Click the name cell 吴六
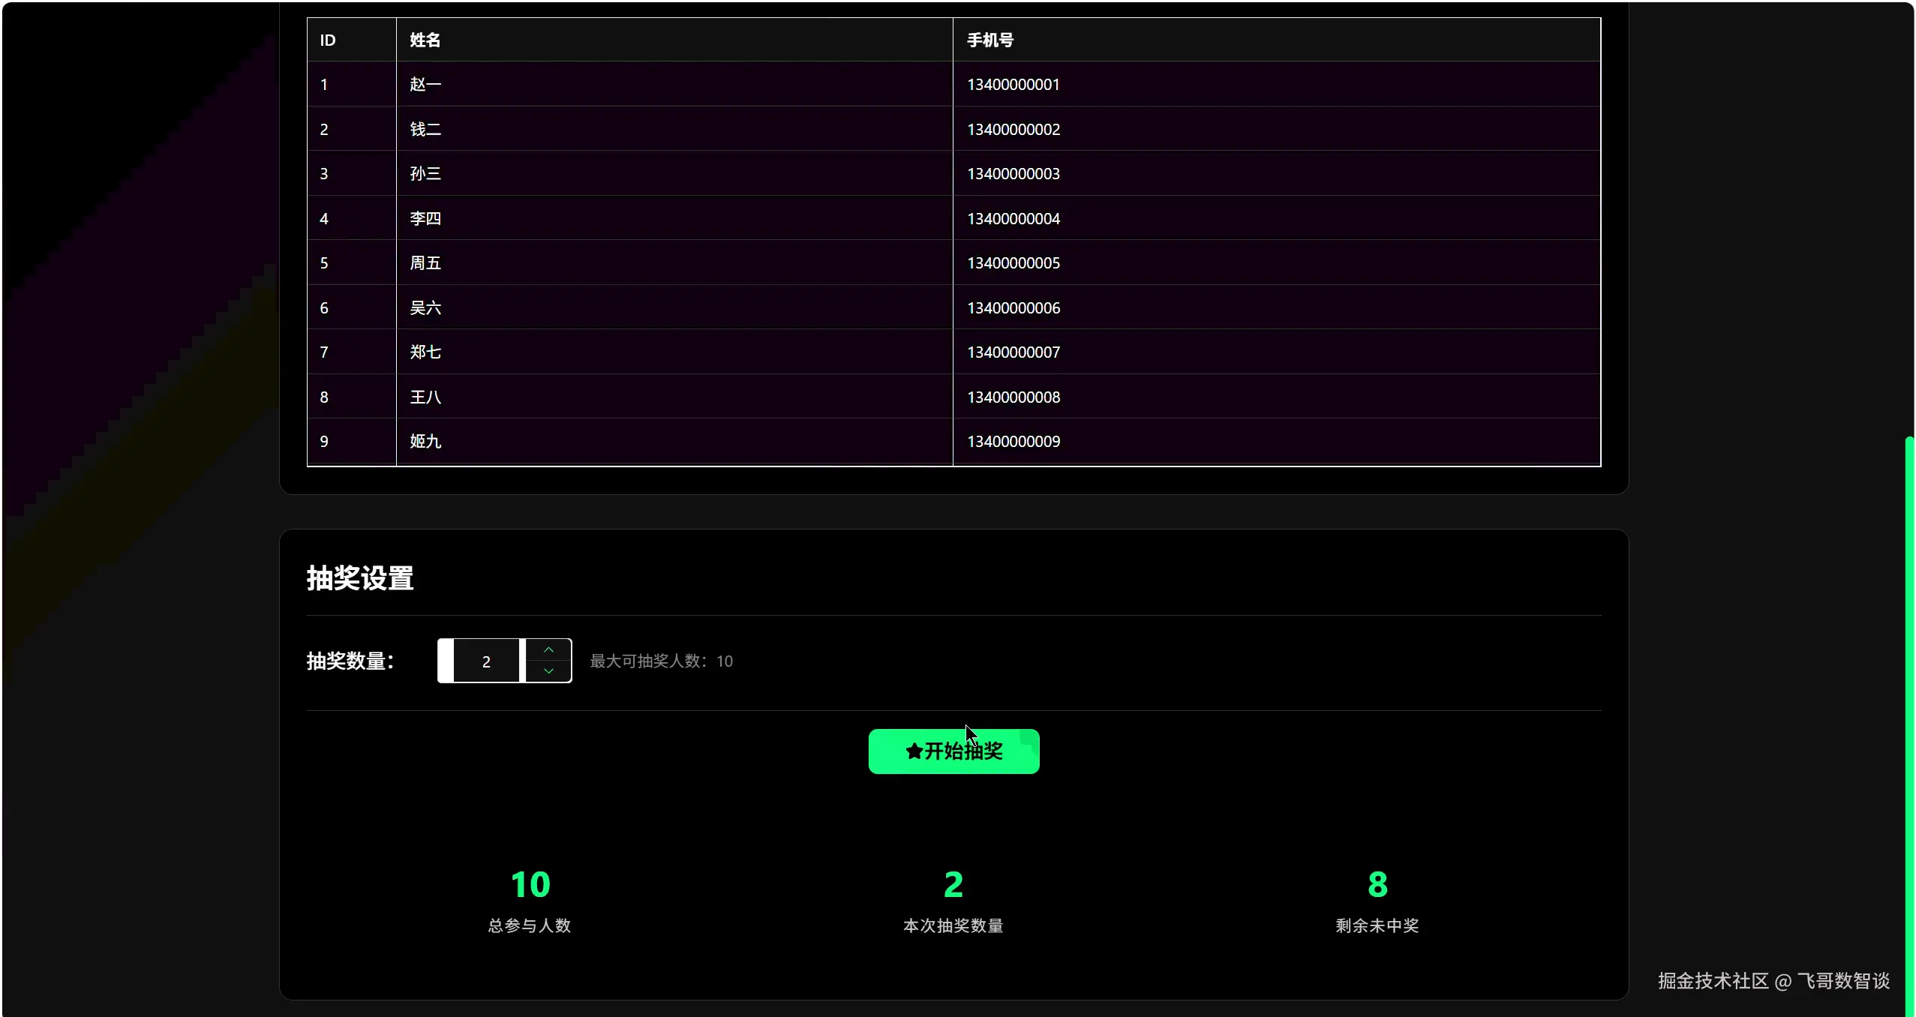The image size is (1916, 1017). 425,308
